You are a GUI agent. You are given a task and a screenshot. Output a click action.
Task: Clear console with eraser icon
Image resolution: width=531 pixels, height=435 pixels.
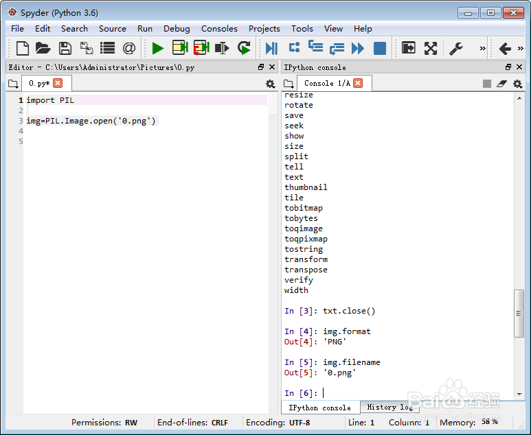coord(502,84)
